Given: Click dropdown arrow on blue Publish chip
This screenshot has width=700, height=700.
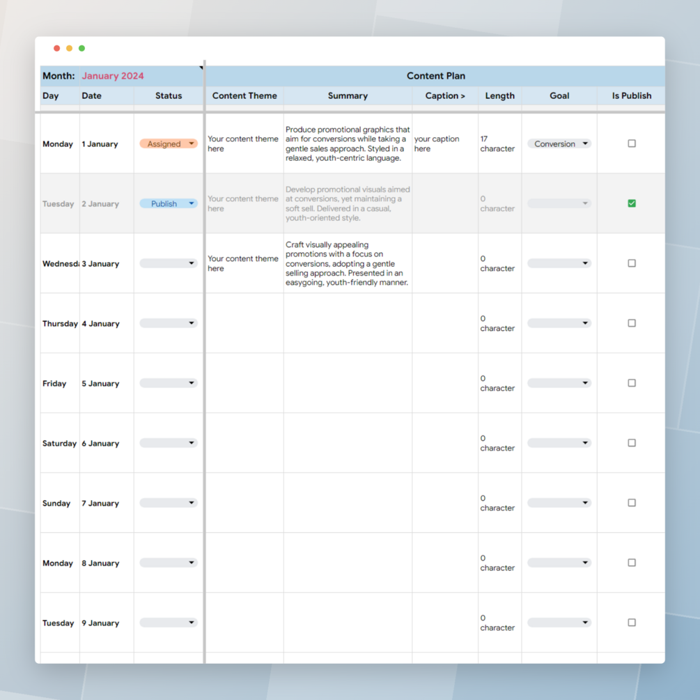Looking at the screenshot, I should (192, 203).
